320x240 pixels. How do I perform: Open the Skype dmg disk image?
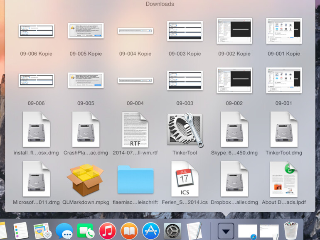coord(234,130)
